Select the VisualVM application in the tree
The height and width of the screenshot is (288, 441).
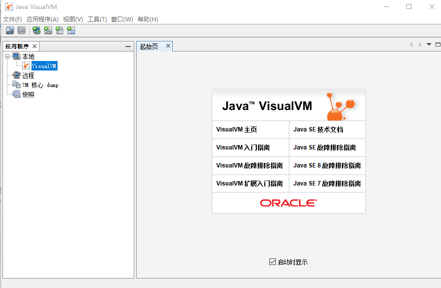44,65
